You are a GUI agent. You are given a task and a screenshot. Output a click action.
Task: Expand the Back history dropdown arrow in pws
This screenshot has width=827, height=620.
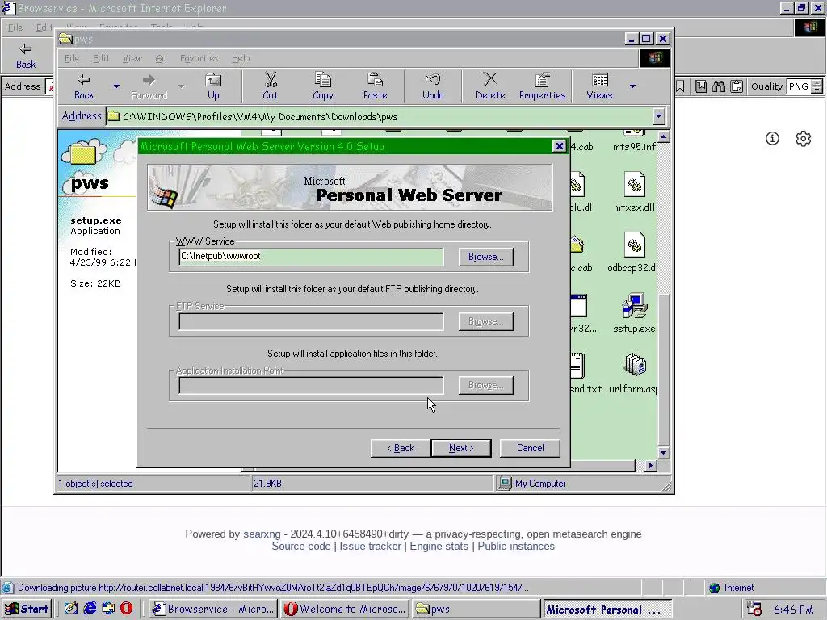point(116,86)
